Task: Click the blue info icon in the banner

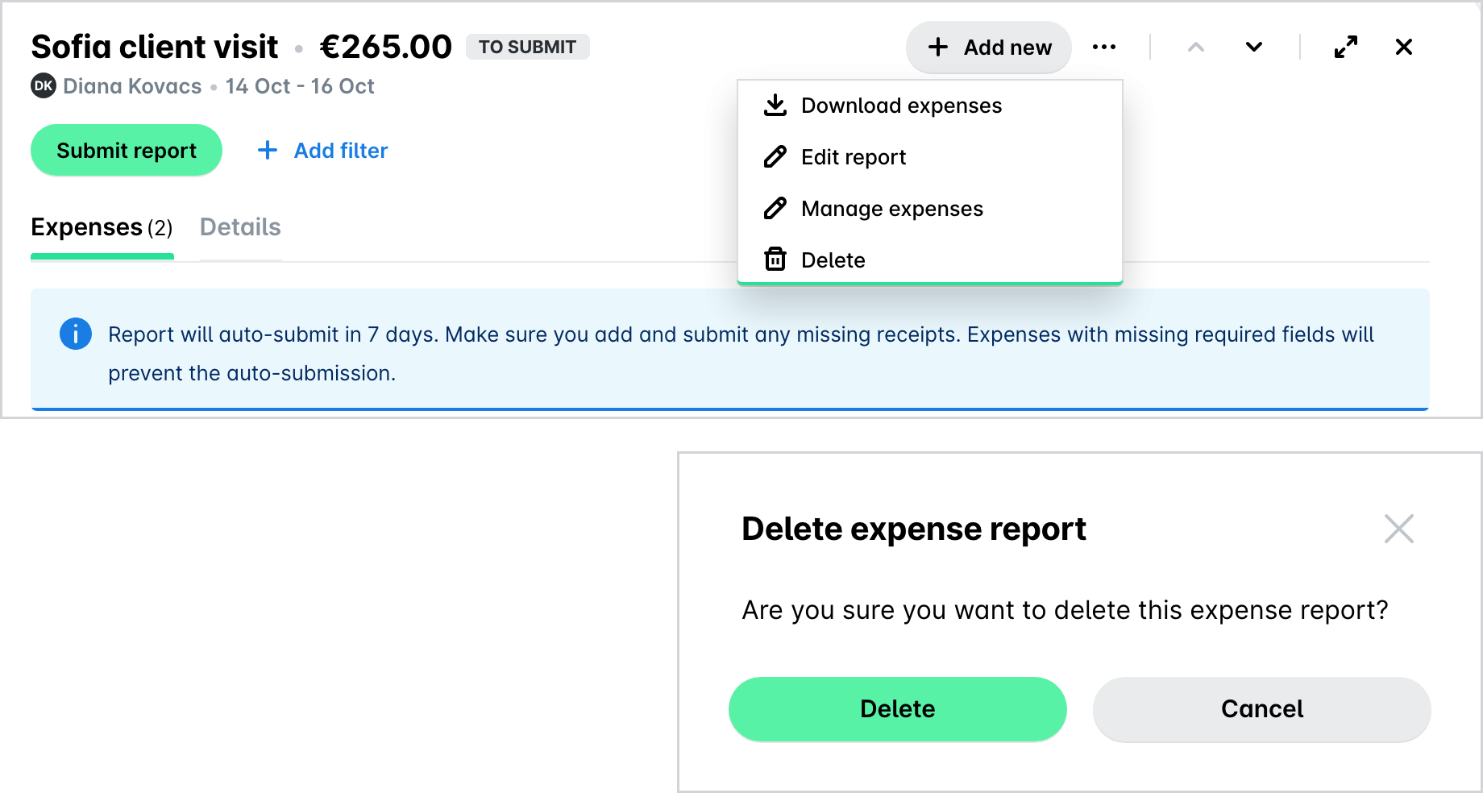Action: point(76,334)
